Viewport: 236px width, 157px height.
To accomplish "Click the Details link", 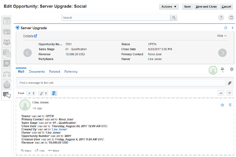I will click(28, 36).
